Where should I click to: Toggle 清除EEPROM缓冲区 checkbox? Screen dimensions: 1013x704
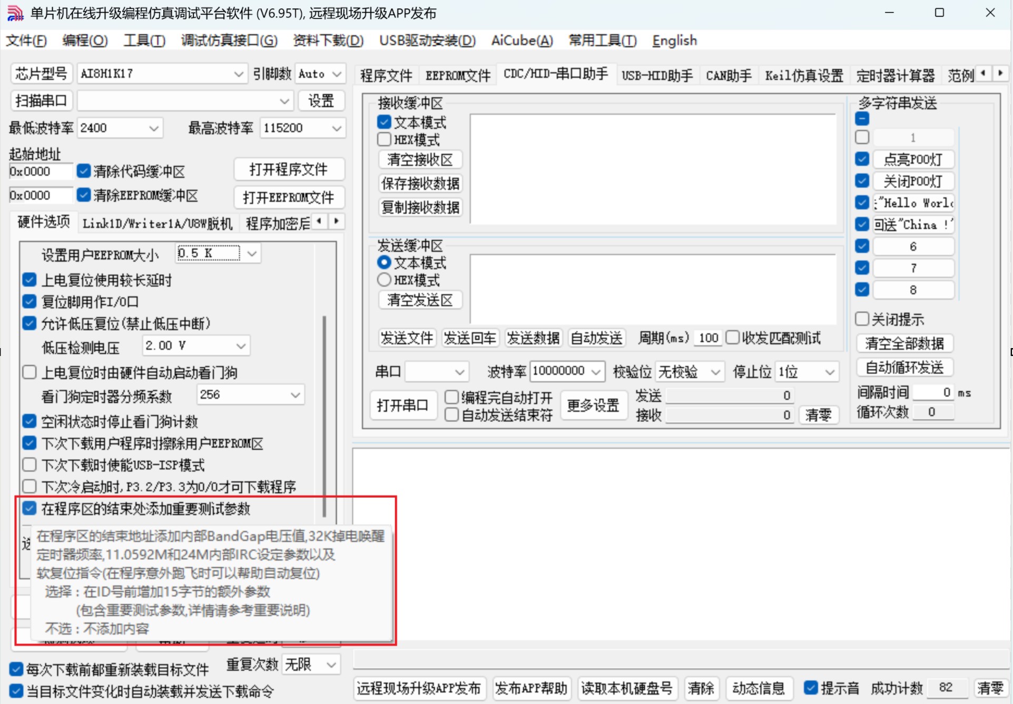(84, 195)
